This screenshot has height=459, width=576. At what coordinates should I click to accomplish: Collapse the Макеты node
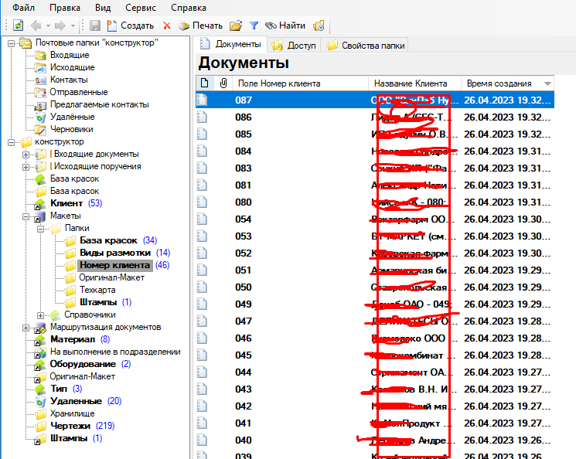(x=26, y=216)
